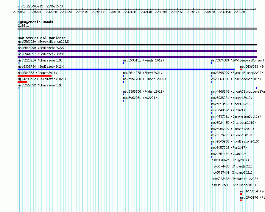Select nsv6060261 (Wu2021) label

coord(140,98)
